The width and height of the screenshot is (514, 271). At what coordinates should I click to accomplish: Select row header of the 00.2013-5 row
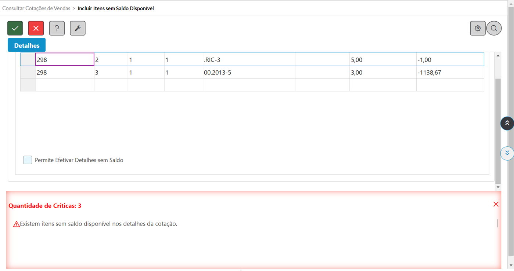click(x=28, y=72)
